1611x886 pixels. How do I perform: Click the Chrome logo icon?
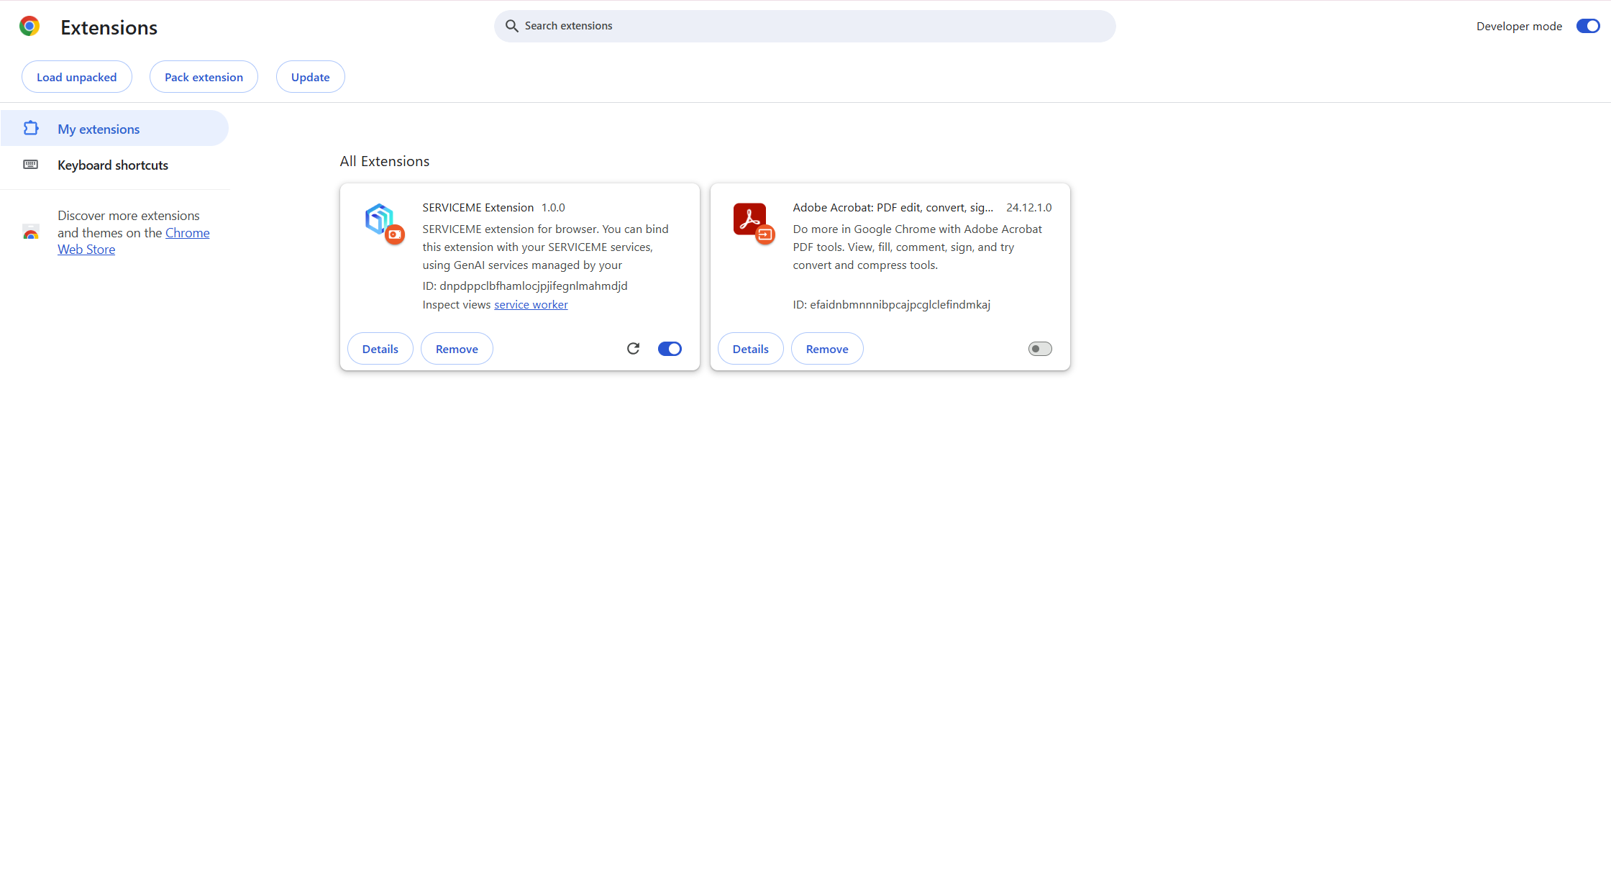point(29,27)
